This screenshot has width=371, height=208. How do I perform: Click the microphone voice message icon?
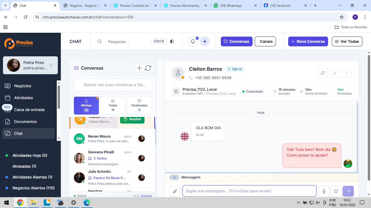tap(324, 191)
